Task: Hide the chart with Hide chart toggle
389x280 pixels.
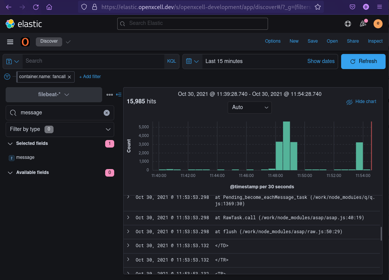Action: click(361, 102)
